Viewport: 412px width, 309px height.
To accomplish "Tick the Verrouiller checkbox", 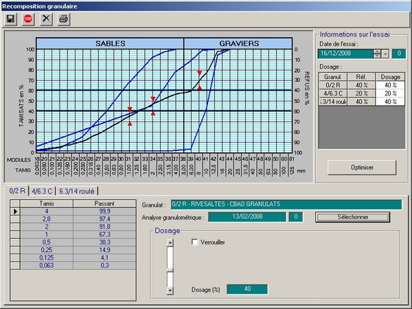I will pos(195,242).
